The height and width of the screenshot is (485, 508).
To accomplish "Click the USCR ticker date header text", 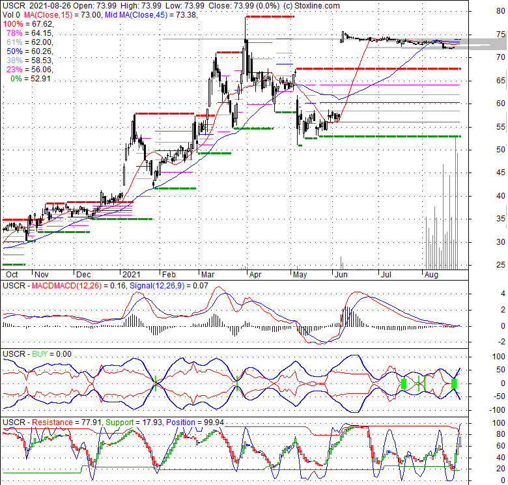I will point(36,6).
